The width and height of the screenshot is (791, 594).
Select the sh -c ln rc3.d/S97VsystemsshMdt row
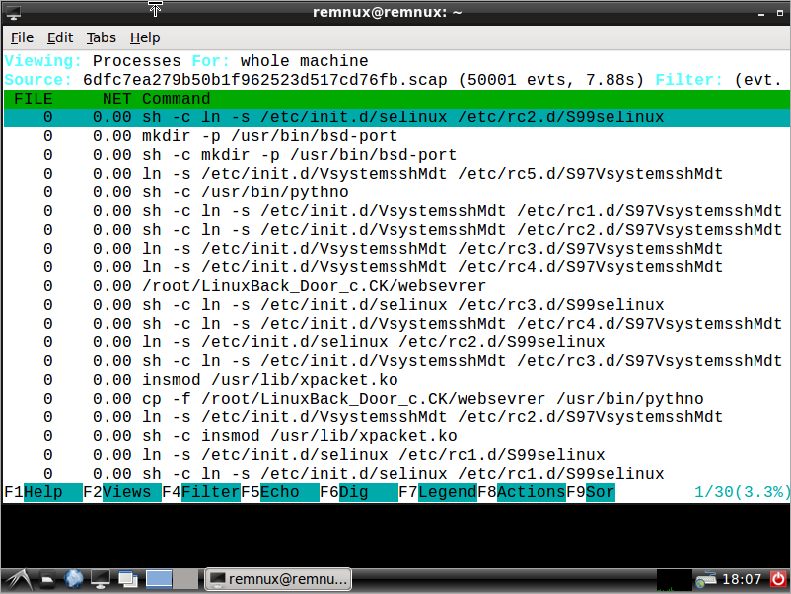pyautogui.click(x=397, y=361)
